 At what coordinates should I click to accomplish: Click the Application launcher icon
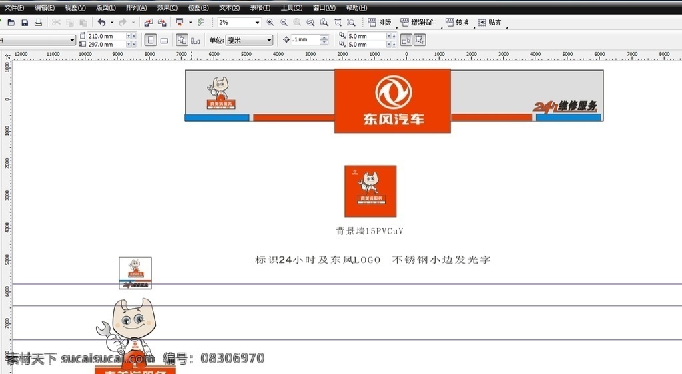click(x=180, y=22)
